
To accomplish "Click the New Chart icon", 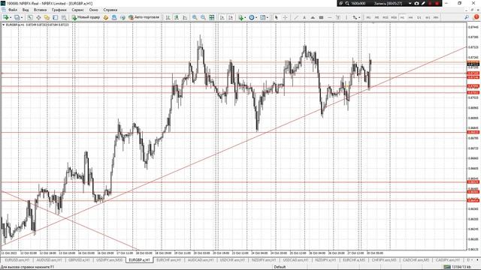I will [x=5, y=17].
